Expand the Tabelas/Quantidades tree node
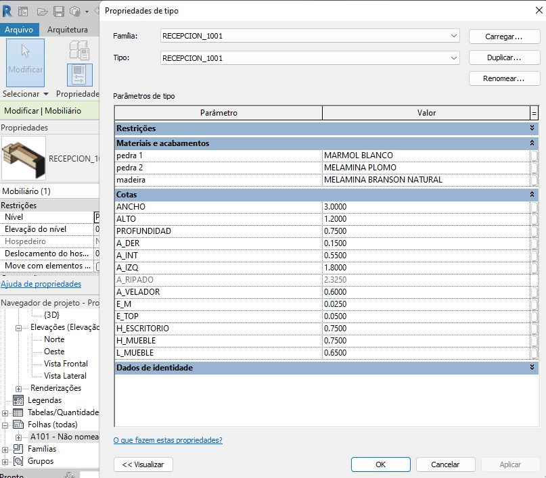 click(x=5, y=413)
